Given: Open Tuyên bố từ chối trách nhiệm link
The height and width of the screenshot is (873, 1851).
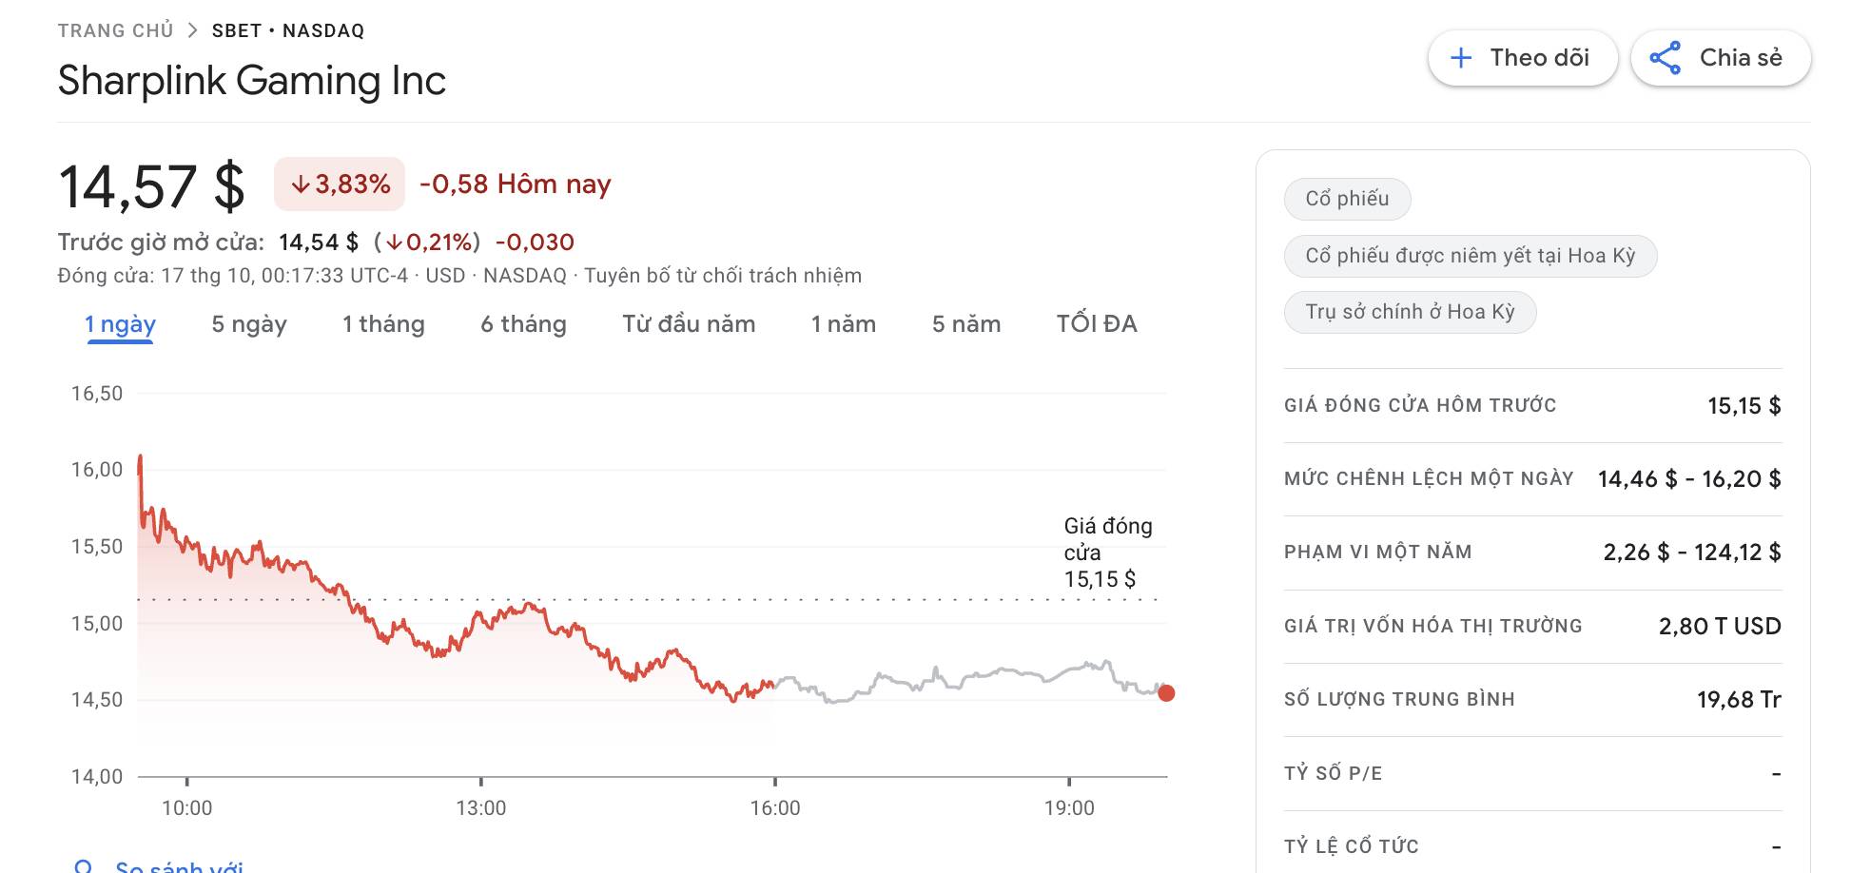Looking at the screenshot, I should click(x=723, y=276).
